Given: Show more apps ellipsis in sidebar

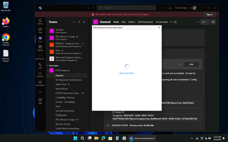Looking at the screenshot, I should (40, 92).
